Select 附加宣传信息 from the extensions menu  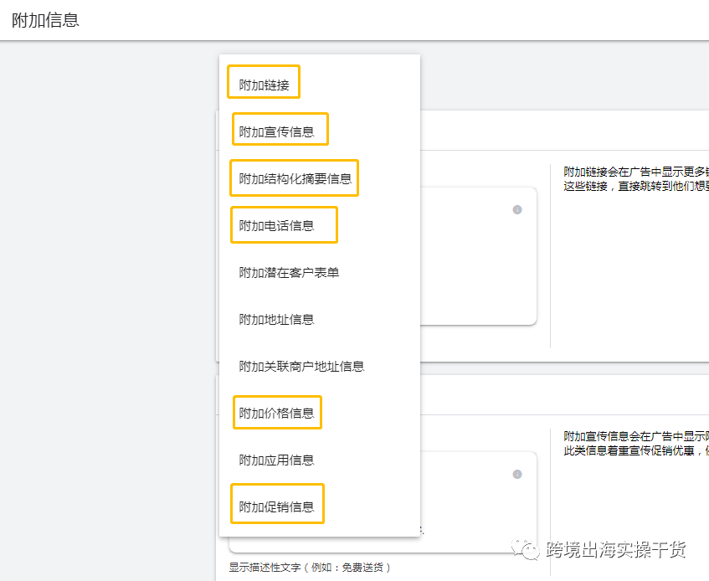tap(278, 129)
